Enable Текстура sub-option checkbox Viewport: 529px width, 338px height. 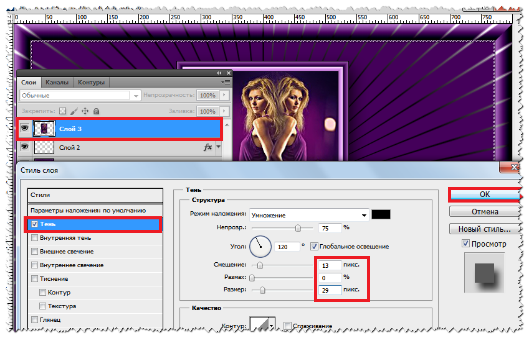(x=42, y=306)
